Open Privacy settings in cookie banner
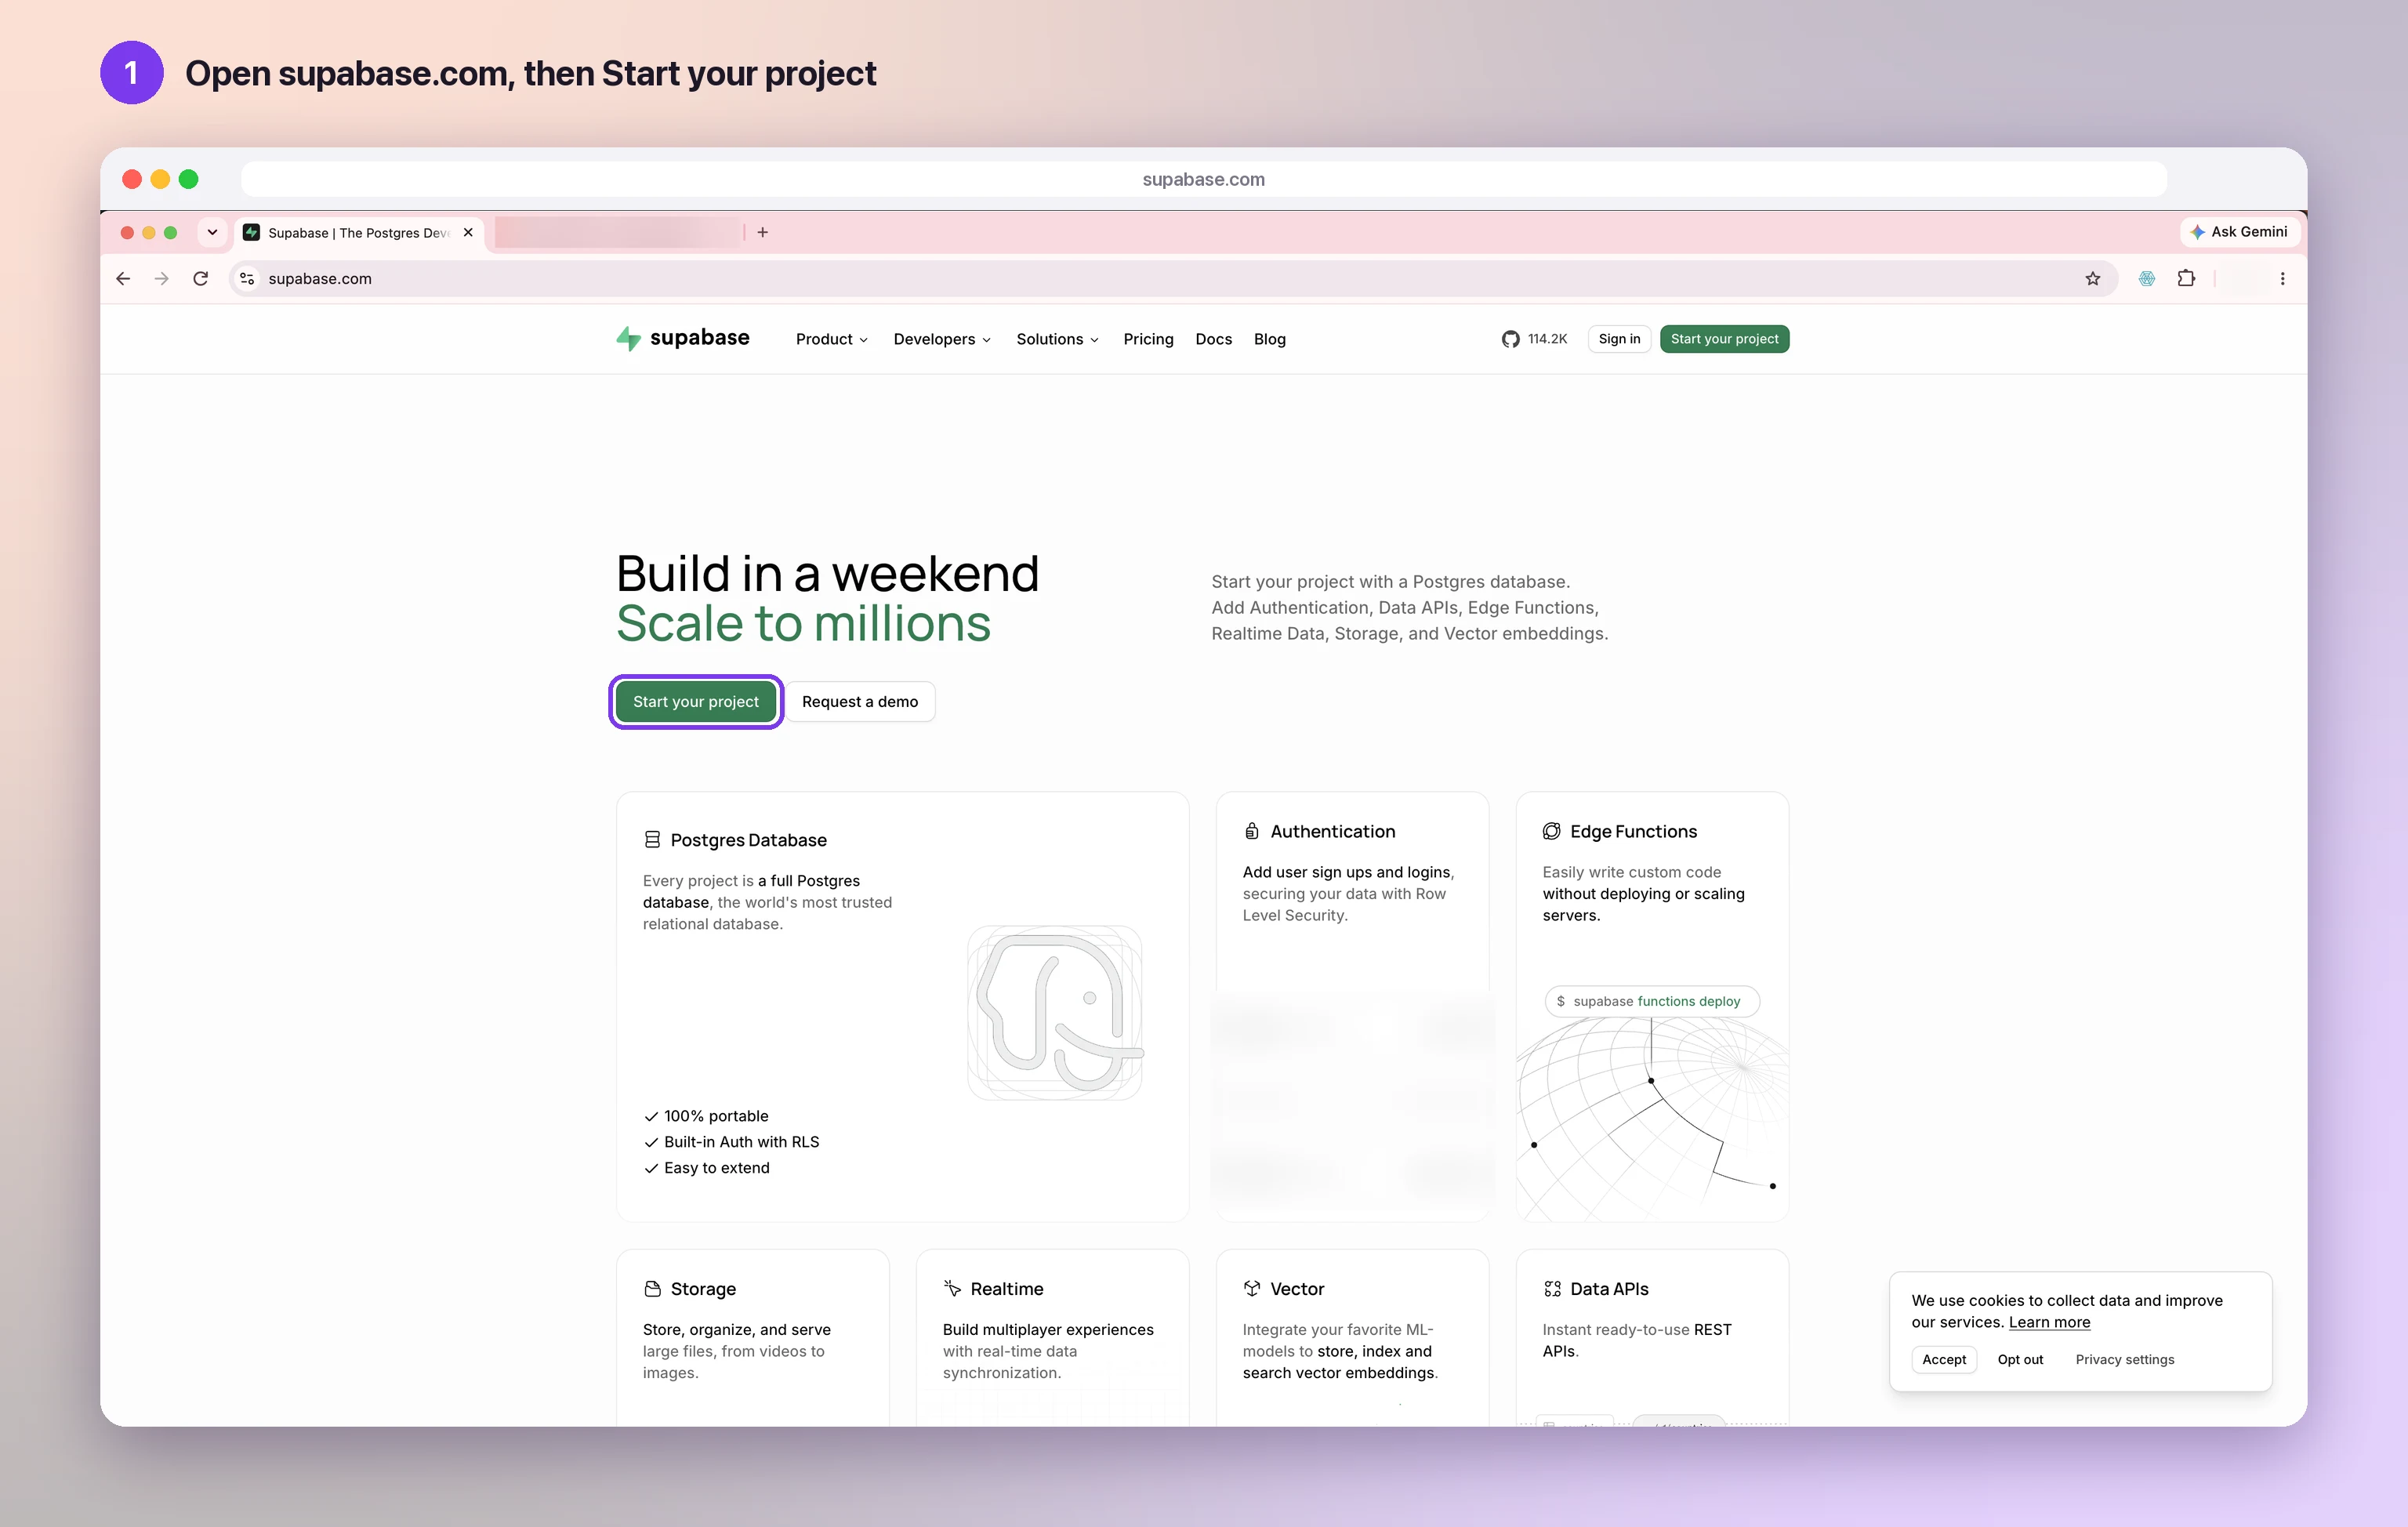The width and height of the screenshot is (2408, 1527). tap(2124, 1359)
